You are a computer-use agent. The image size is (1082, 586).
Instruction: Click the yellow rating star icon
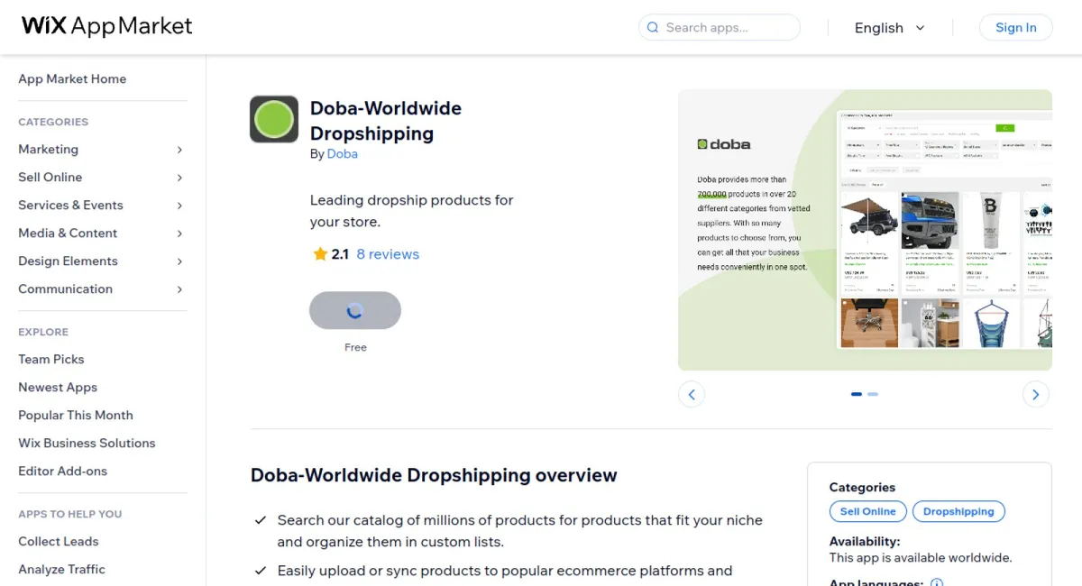pos(320,254)
